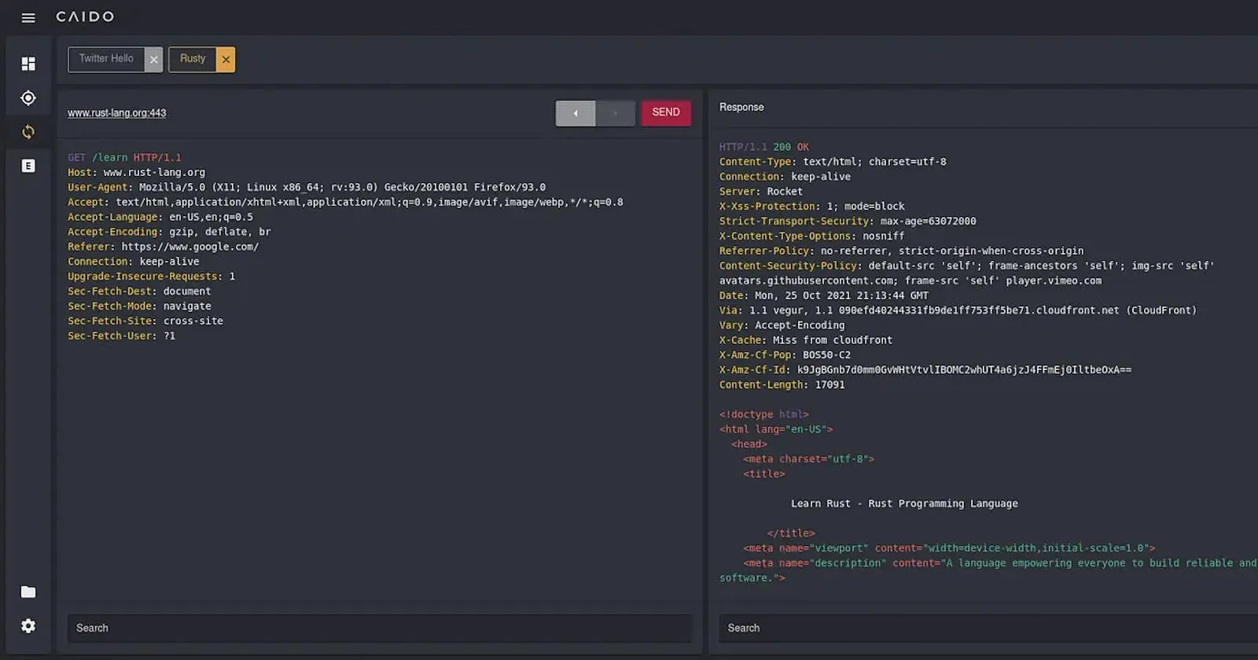Click the meta name="viewport" line

coord(950,549)
